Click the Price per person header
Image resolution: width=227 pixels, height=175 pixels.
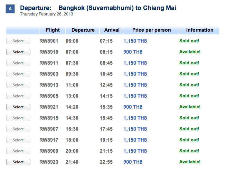point(151,30)
